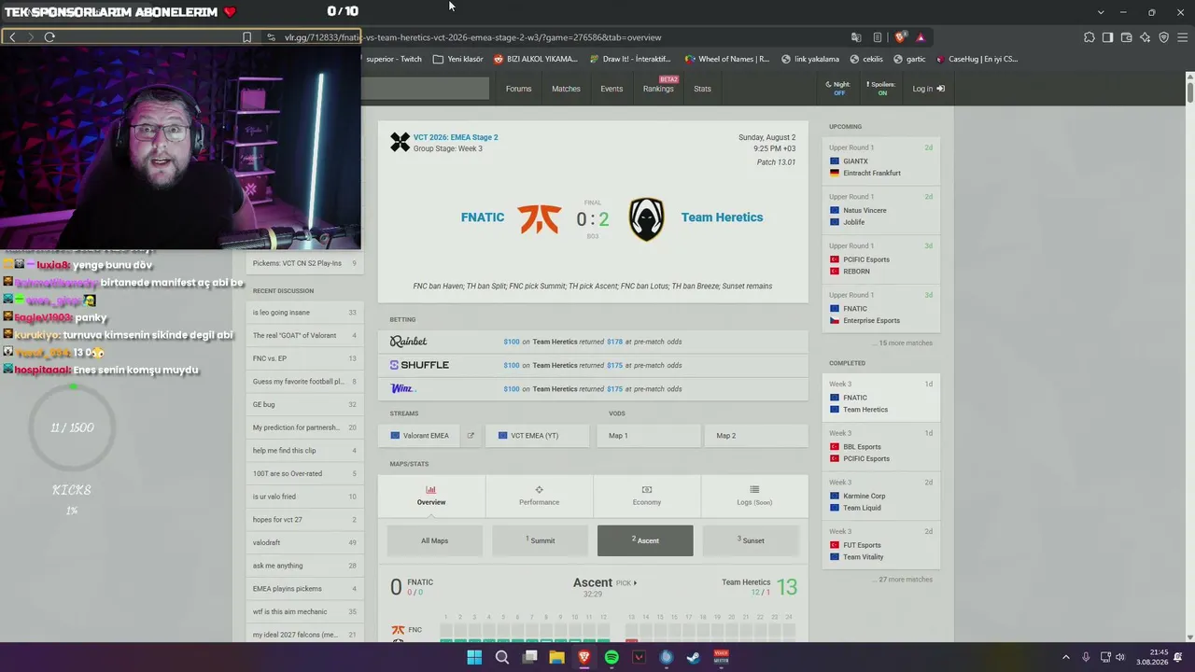Watch the Map 2 VOD

click(x=756, y=436)
